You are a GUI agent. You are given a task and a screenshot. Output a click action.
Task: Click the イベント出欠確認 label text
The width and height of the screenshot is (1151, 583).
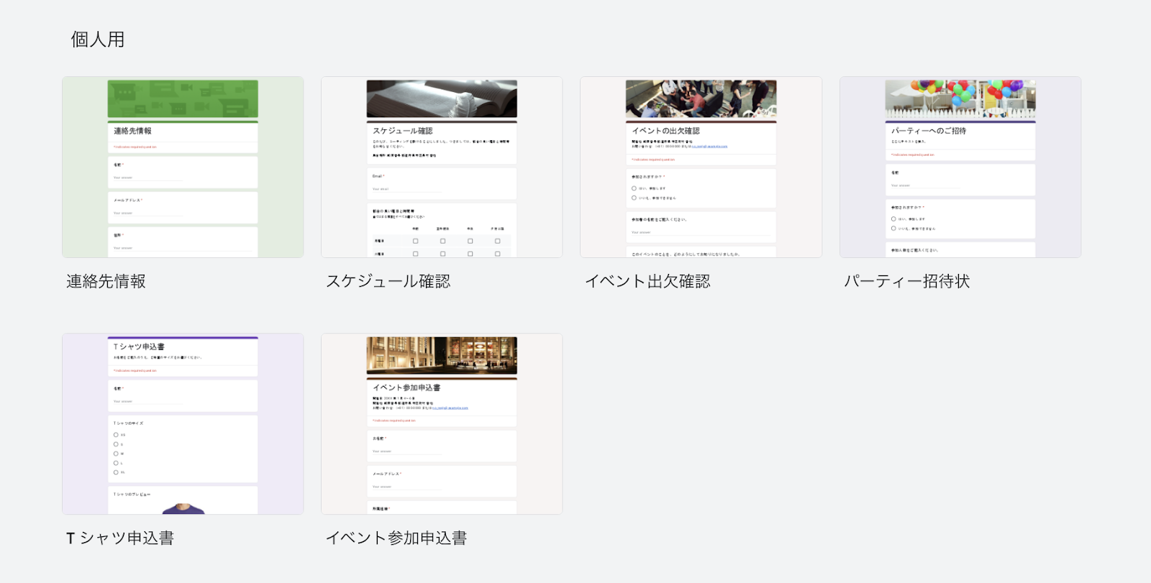[647, 281]
